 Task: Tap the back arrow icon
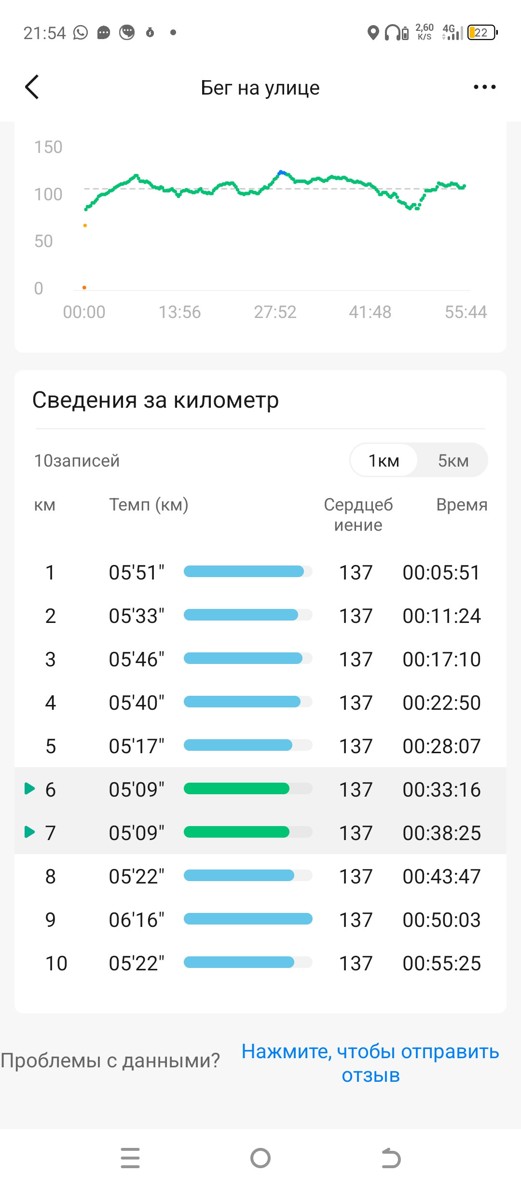pos(32,87)
